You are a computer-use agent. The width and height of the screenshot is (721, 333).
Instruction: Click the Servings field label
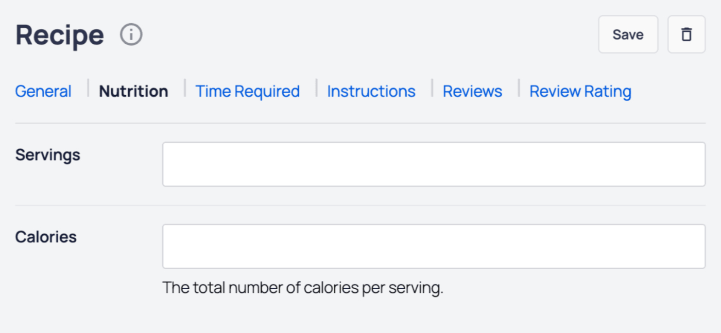(47, 154)
